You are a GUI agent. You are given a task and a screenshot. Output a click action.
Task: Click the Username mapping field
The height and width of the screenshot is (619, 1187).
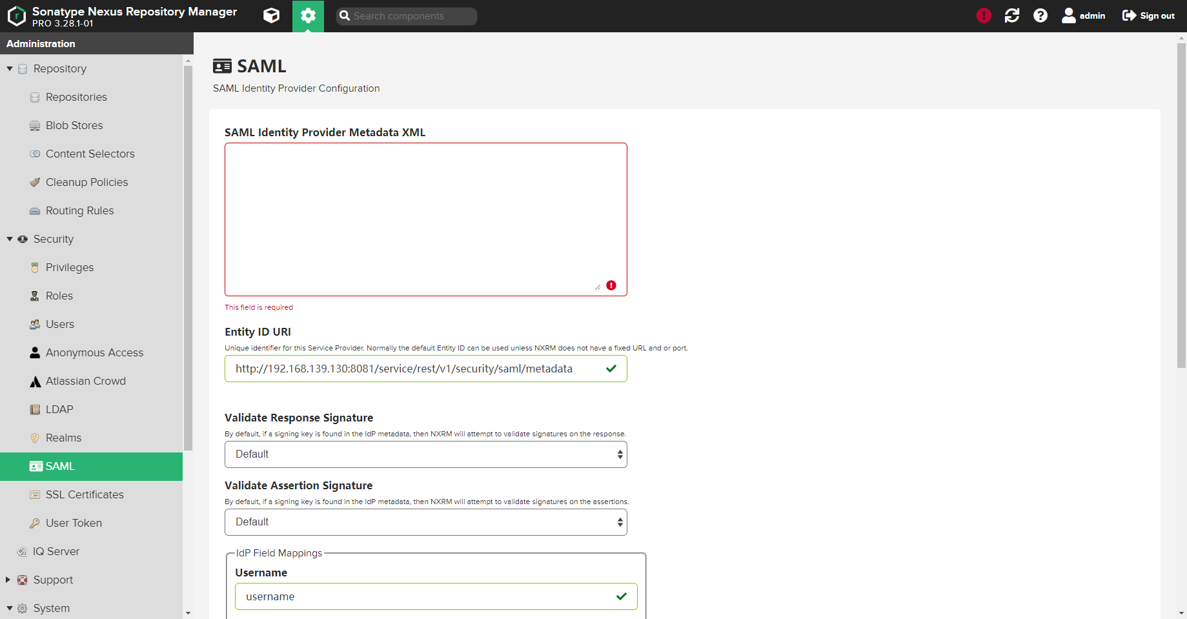click(436, 596)
